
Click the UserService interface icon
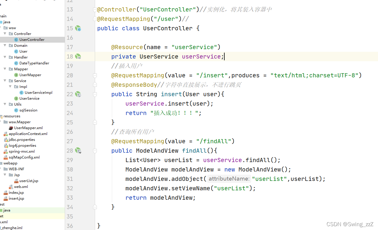click(16, 99)
